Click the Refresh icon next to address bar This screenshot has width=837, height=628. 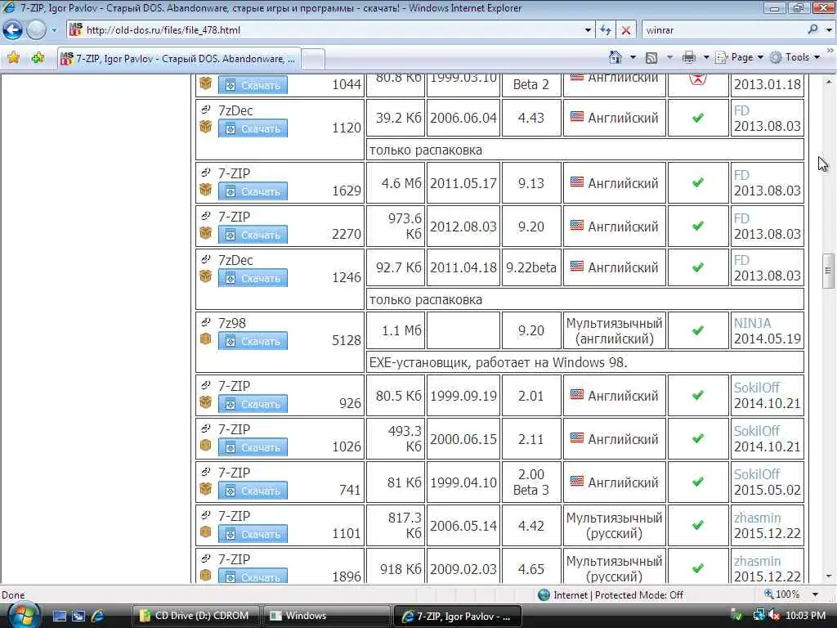[606, 30]
